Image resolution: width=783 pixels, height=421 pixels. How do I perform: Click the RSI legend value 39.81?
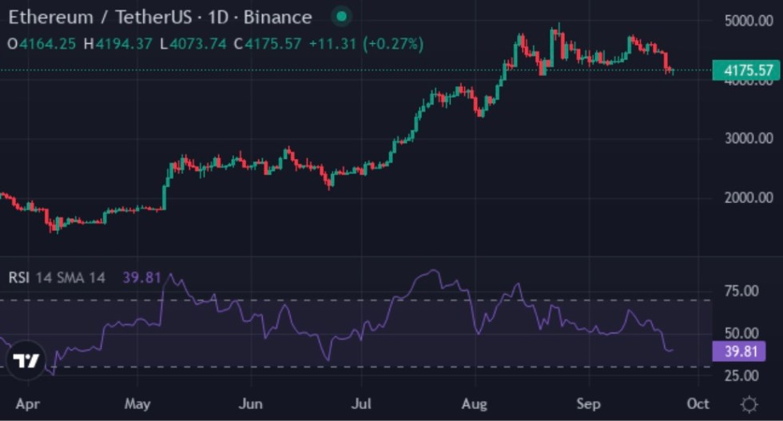pos(142,278)
